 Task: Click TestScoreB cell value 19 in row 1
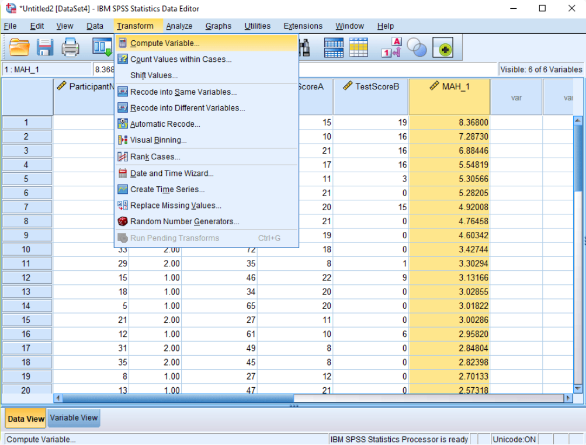click(x=370, y=122)
